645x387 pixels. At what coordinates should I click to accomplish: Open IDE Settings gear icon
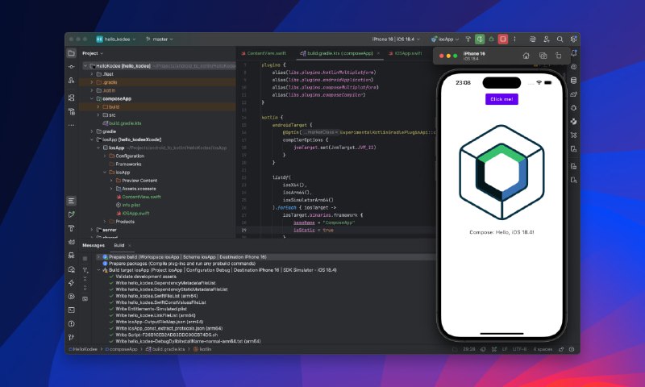click(x=573, y=39)
